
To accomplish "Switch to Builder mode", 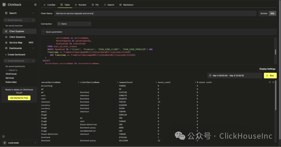I will 264,14.
